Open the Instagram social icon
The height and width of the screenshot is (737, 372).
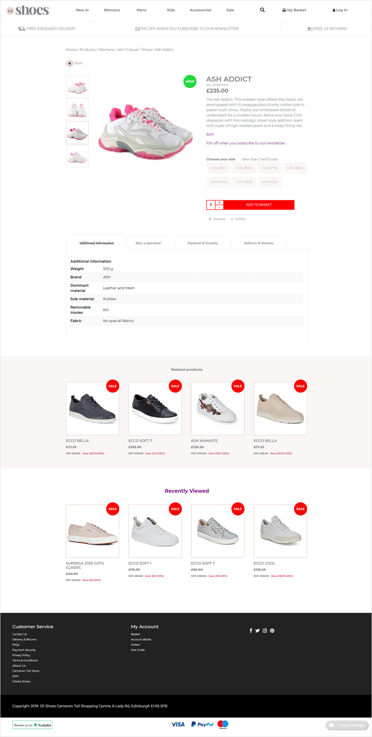click(x=265, y=630)
